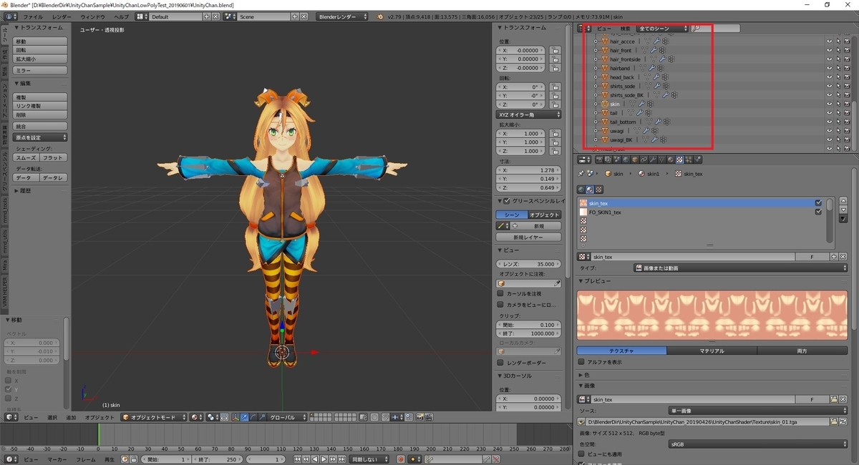Switch preview to the Both tab
Screen dimensions: 859x465
(802, 351)
